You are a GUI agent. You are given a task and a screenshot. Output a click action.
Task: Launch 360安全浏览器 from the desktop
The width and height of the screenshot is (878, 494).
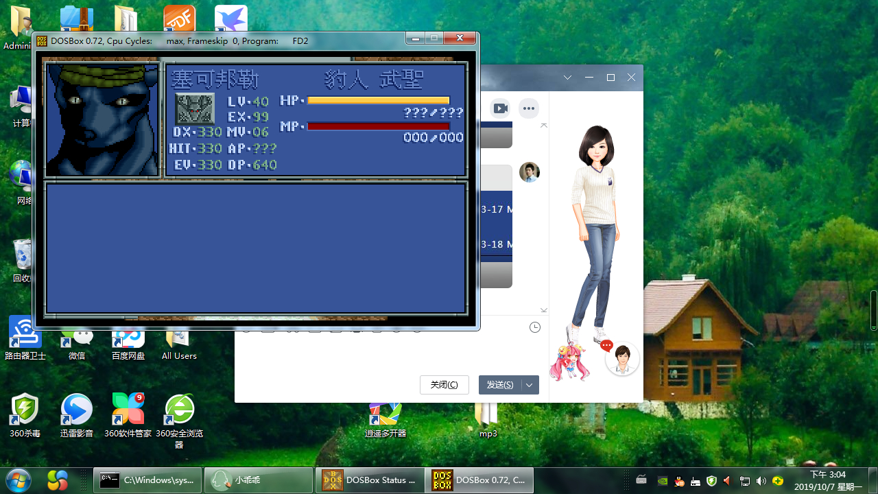coord(179,421)
